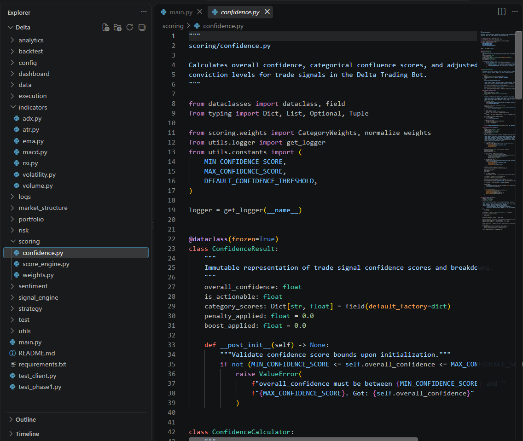
Task: Collapse the scoring folder
Action: click(x=29, y=242)
